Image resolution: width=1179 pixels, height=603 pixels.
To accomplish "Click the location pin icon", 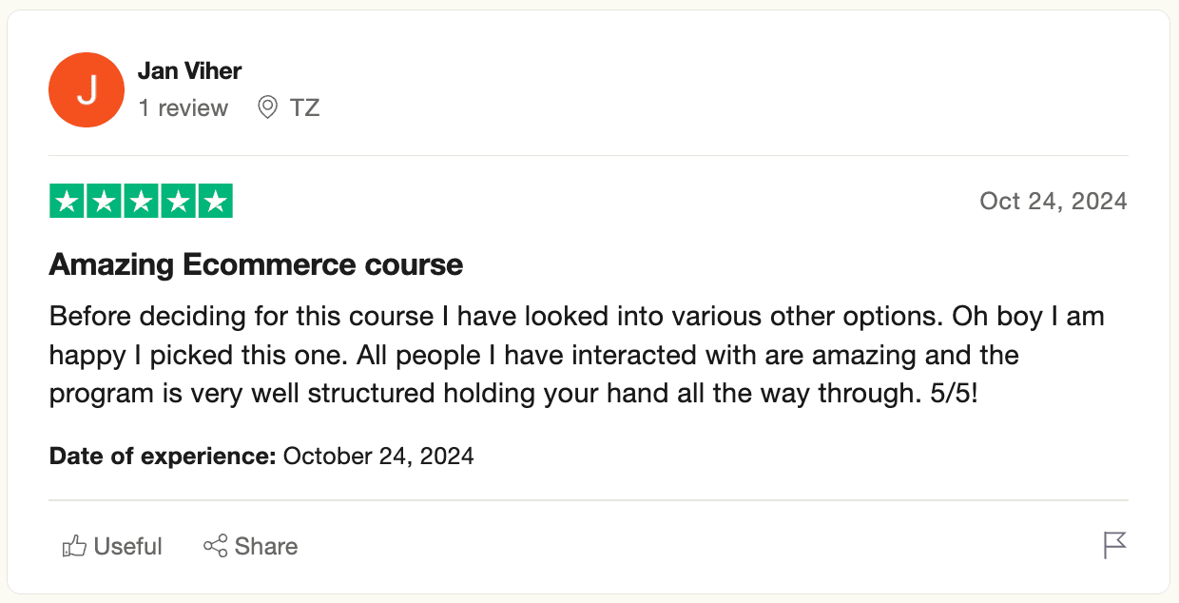I will coord(268,108).
